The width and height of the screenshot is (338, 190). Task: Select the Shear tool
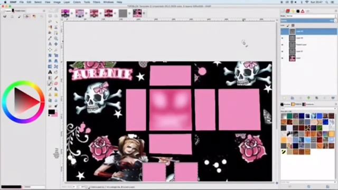pos(50,61)
